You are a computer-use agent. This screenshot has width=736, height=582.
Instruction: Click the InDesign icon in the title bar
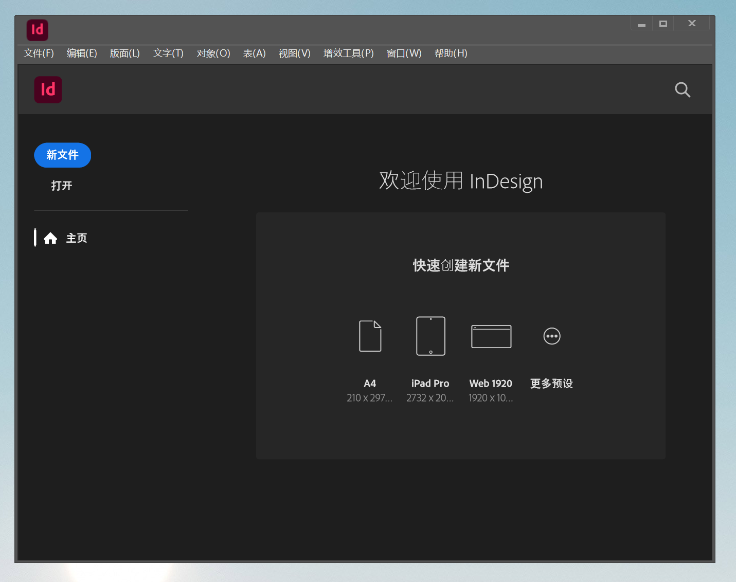pos(38,30)
